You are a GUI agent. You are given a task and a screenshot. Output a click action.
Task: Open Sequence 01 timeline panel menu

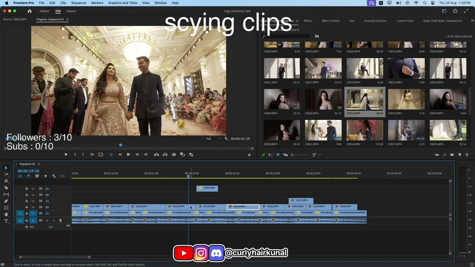(39, 164)
